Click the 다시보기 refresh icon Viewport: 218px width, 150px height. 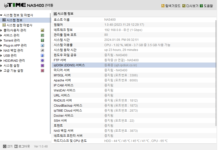point(184,6)
